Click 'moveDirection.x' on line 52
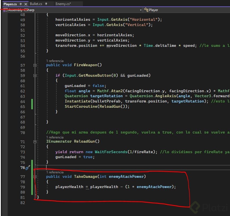Image resolution: width=230 pixels, height=216 pixels. tap(73, 35)
